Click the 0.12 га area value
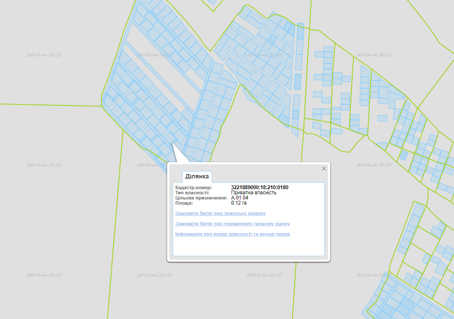Screen dimensions: 454x319 (x=239, y=203)
